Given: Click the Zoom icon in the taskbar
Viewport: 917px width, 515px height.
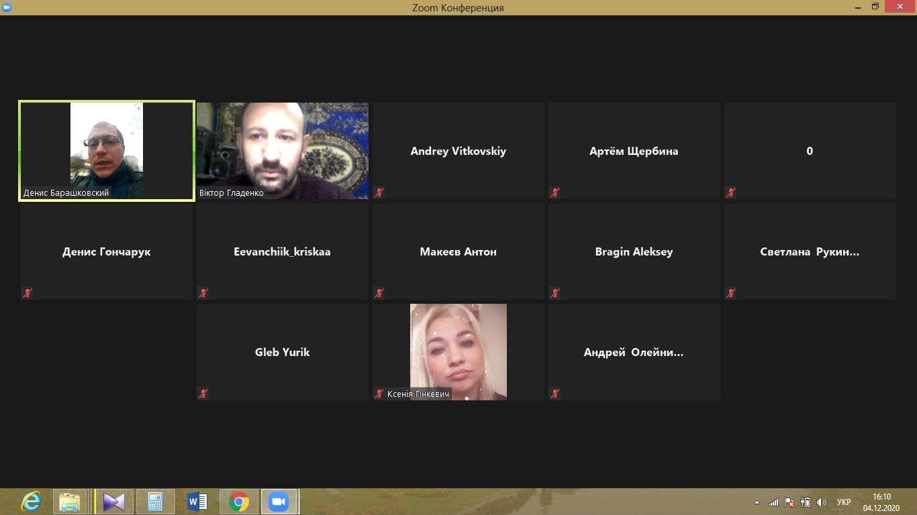Looking at the screenshot, I should point(278,502).
